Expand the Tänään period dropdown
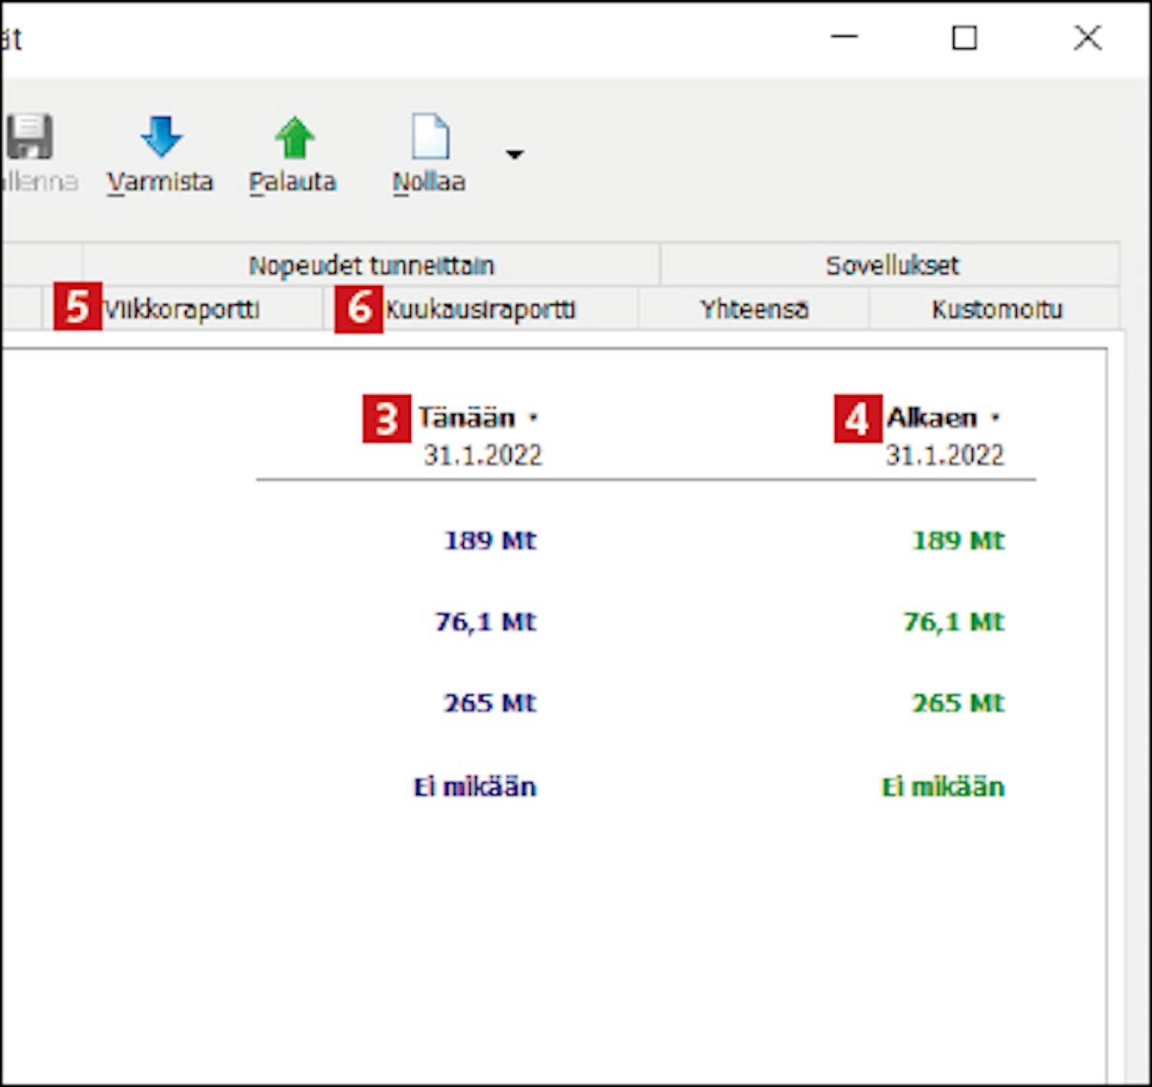Viewport: 1152px width, 1087px height. (533, 418)
